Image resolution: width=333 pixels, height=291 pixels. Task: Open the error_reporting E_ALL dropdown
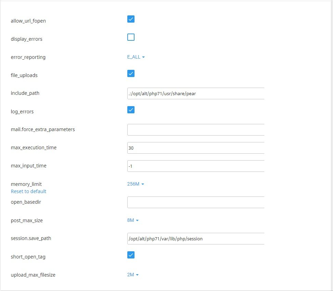coord(136,57)
